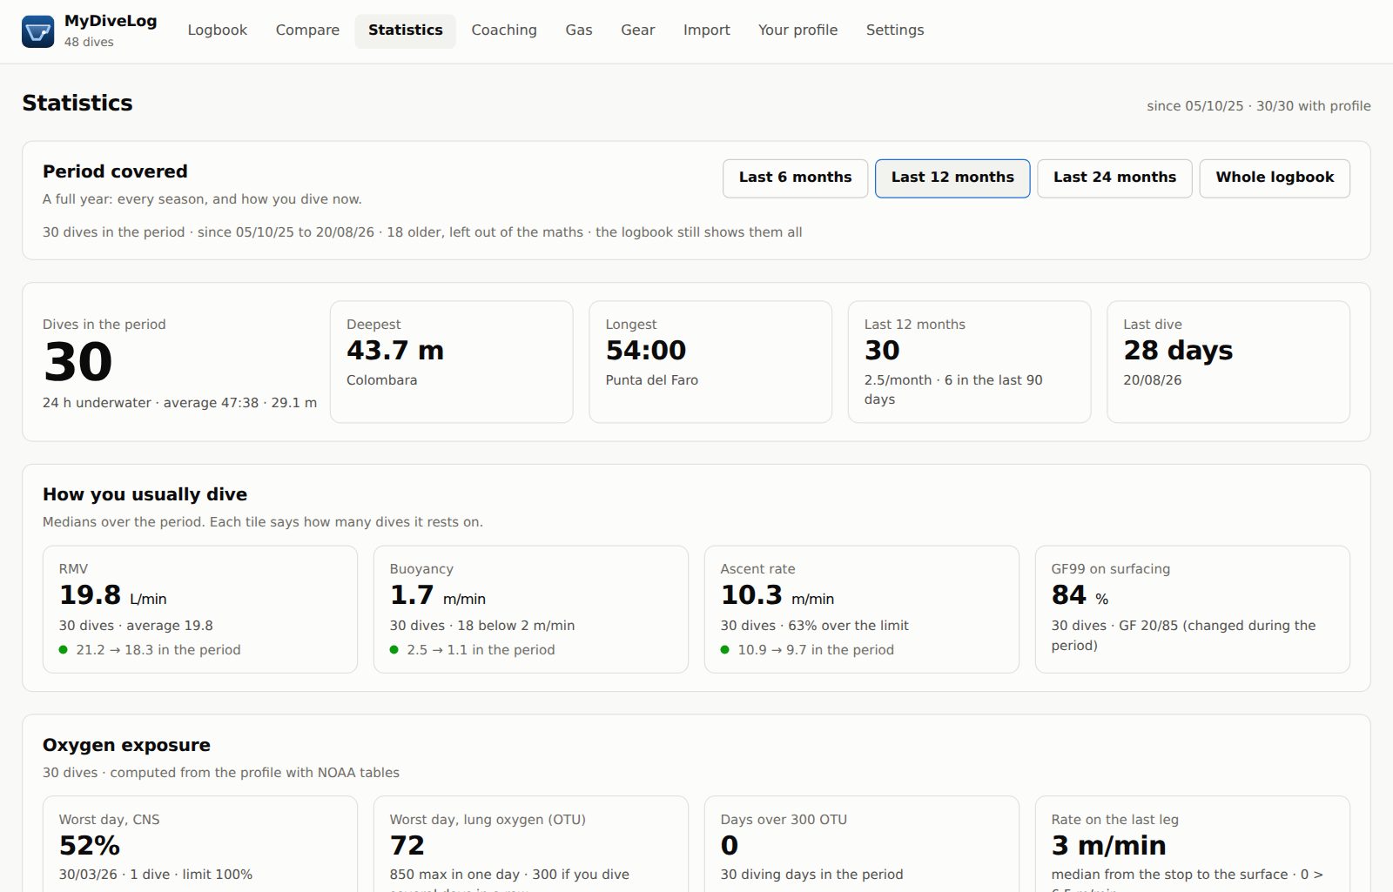Click the big 30 dives-in-period number
Screen dimensions: 1393x892
click(x=78, y=362)
